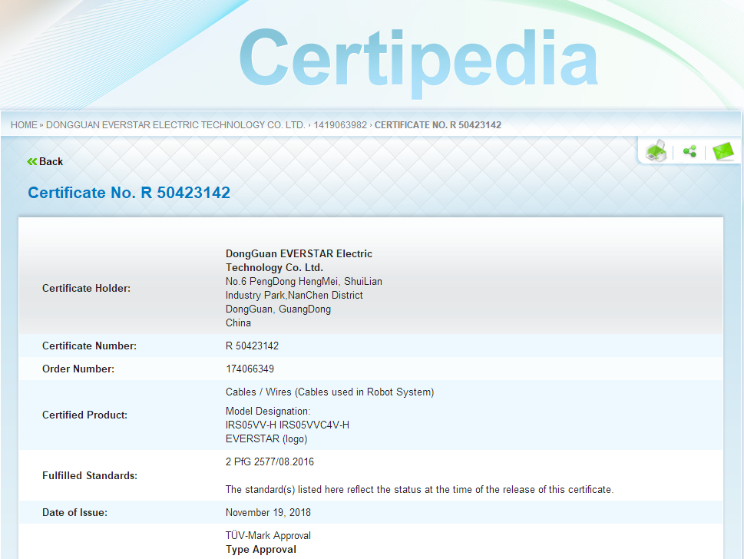Viewport: 744px width, 559px height.
Task: Click the Fulfilled Standards label
Action: (x=90, y=475)
